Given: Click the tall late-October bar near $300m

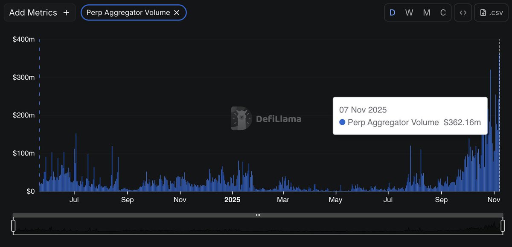Looking at the screenshot, I should (491, 131).
